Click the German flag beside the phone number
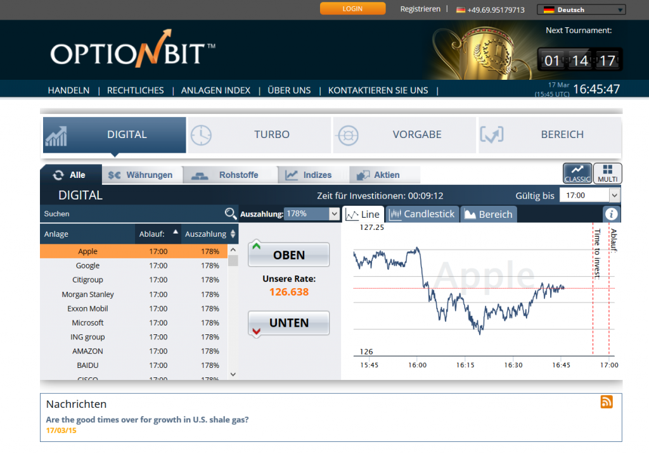This screenshot has height=454, width=649. (461, 10)
